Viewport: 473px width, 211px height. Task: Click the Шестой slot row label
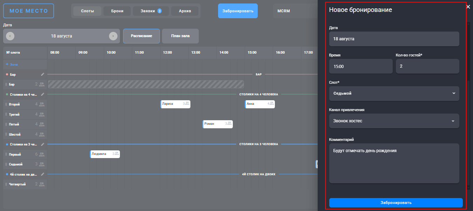tap(15, 135)
